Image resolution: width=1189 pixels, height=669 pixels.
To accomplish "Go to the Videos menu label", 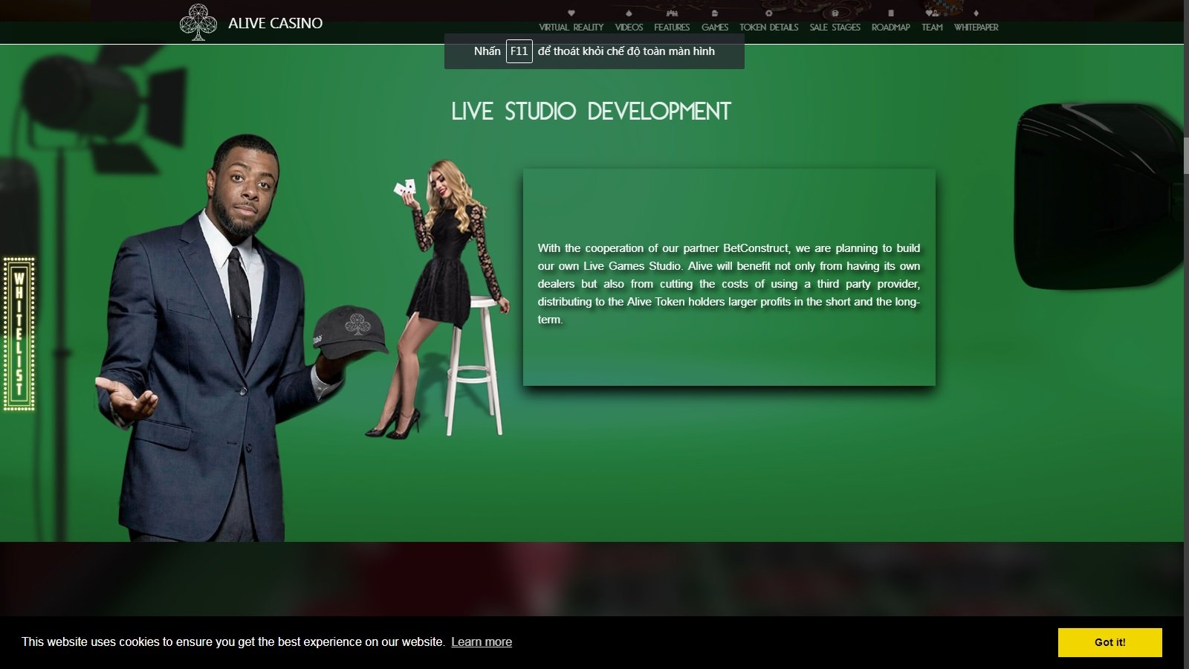I will tap(629, 28).
